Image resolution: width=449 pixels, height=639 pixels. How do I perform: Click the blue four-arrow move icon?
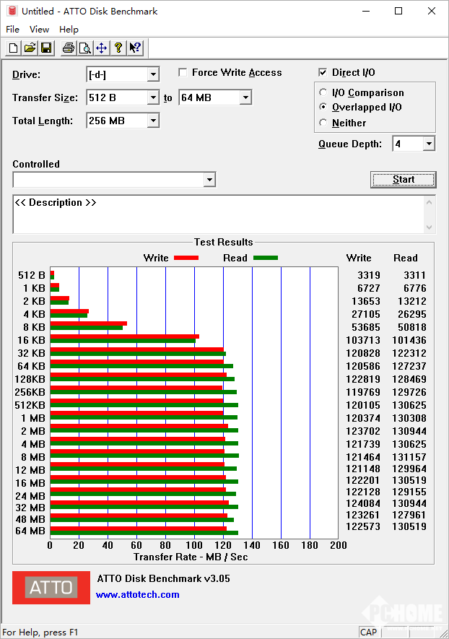(101, 48)
